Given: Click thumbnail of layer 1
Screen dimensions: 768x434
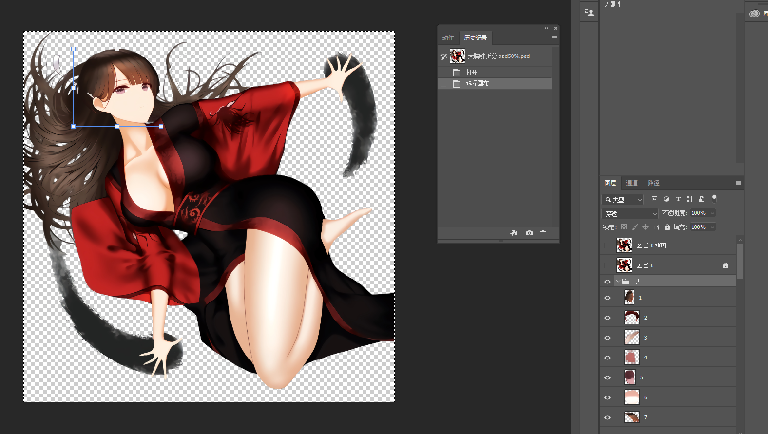Looking at the screenshot, I should 629,297.
